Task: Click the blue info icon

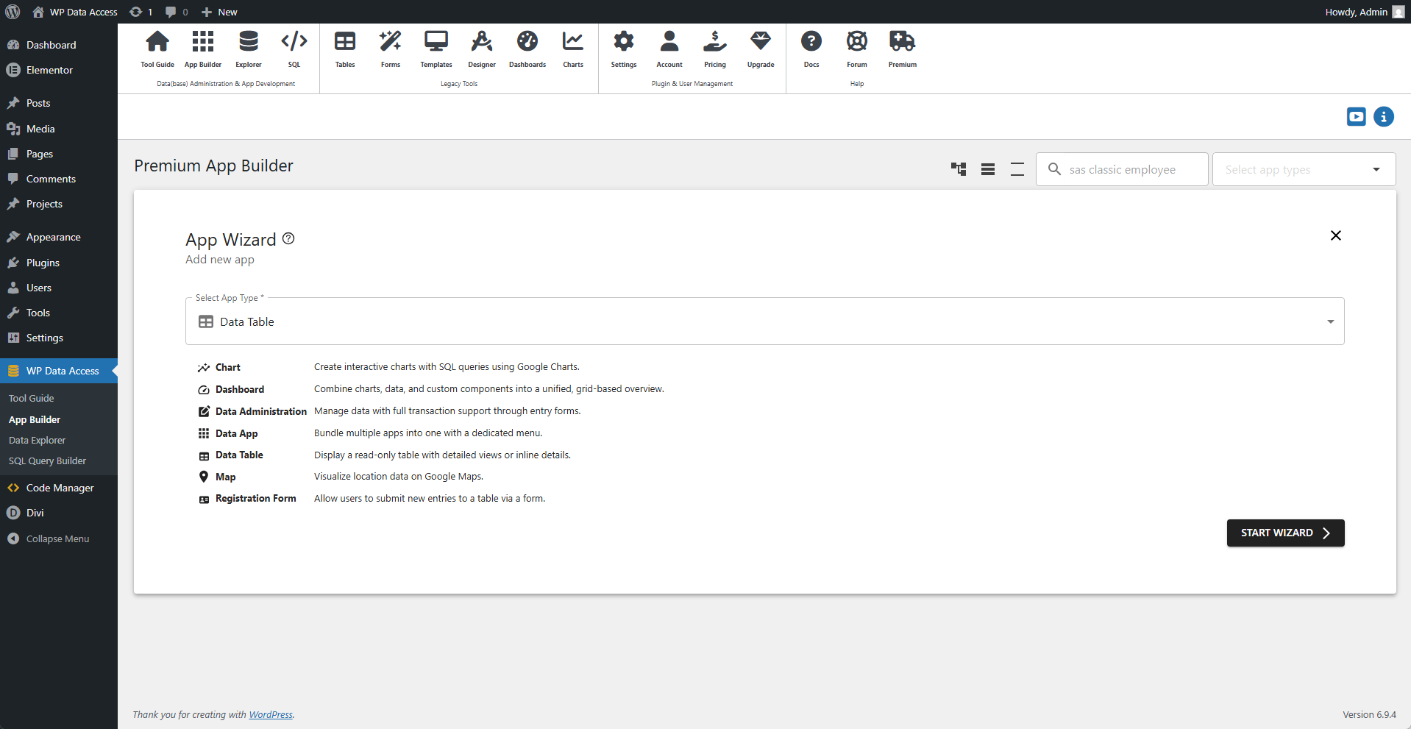Action: pos(1383,117)
